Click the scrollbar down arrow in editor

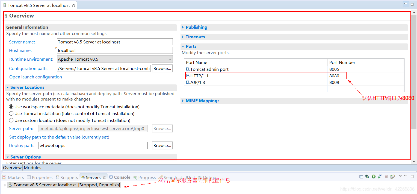click(414, 162)
